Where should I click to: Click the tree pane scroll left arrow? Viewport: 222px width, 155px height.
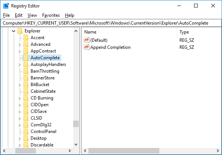[x=4, y=151]
